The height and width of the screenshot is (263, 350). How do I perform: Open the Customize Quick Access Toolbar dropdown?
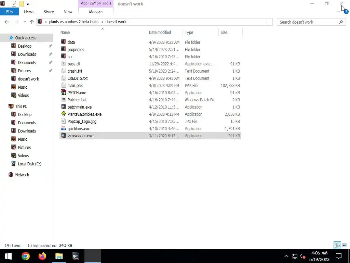pyautogui.click(x=28, y=4)
